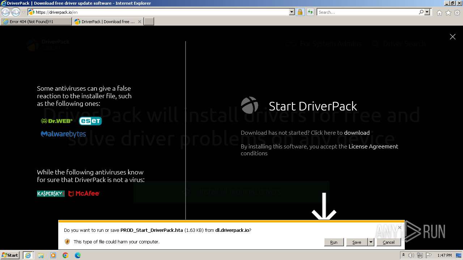463x260 pixels.
Task: Click the driverpack.io address bar
Action: 158,12
